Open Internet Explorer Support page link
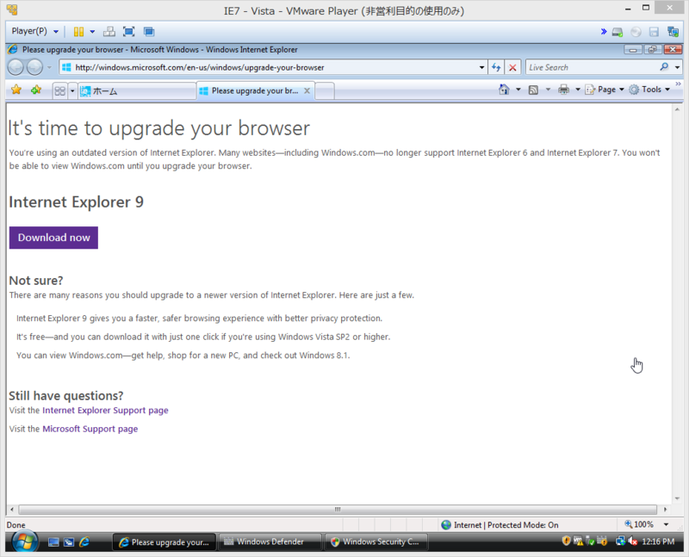 [x=105, y=411]
